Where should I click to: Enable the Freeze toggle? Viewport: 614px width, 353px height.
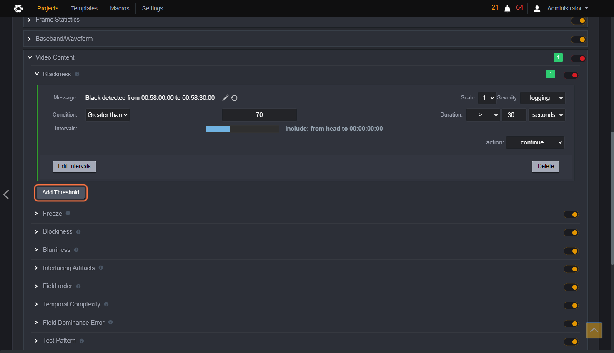(x=571, y=214)
